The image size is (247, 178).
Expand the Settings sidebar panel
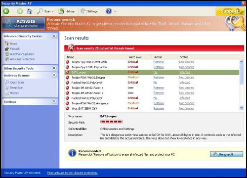(54, 101)
